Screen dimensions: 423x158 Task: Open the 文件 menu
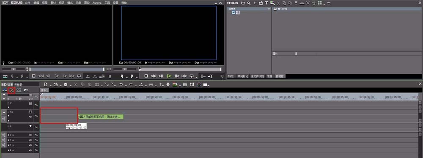click(27, 3)
